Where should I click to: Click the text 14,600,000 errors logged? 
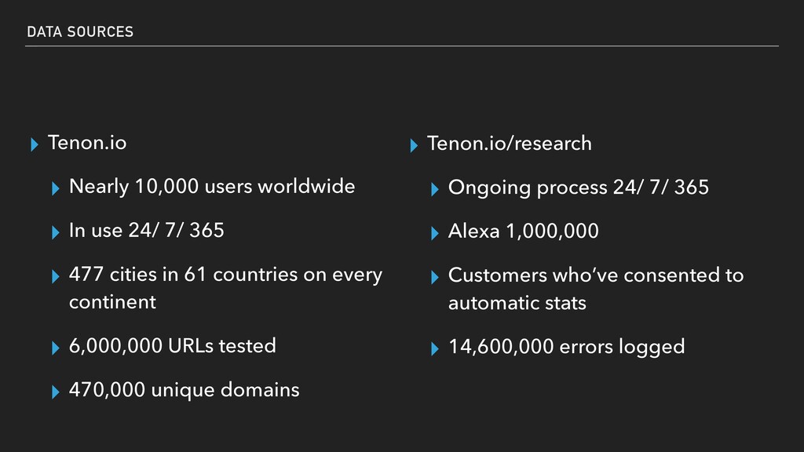[x=567, y=347]
